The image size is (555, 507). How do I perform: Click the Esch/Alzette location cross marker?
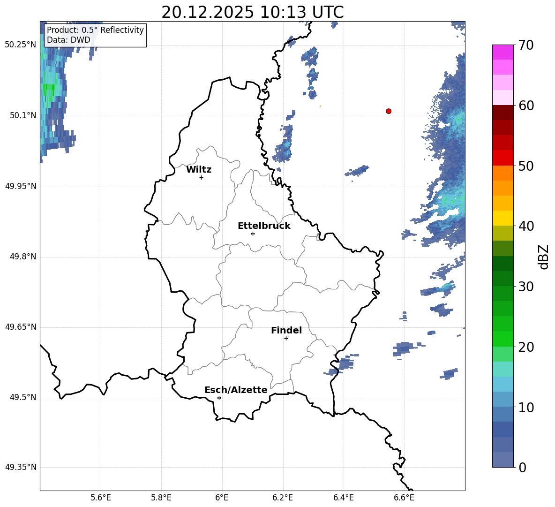click(x=219, y=398)
